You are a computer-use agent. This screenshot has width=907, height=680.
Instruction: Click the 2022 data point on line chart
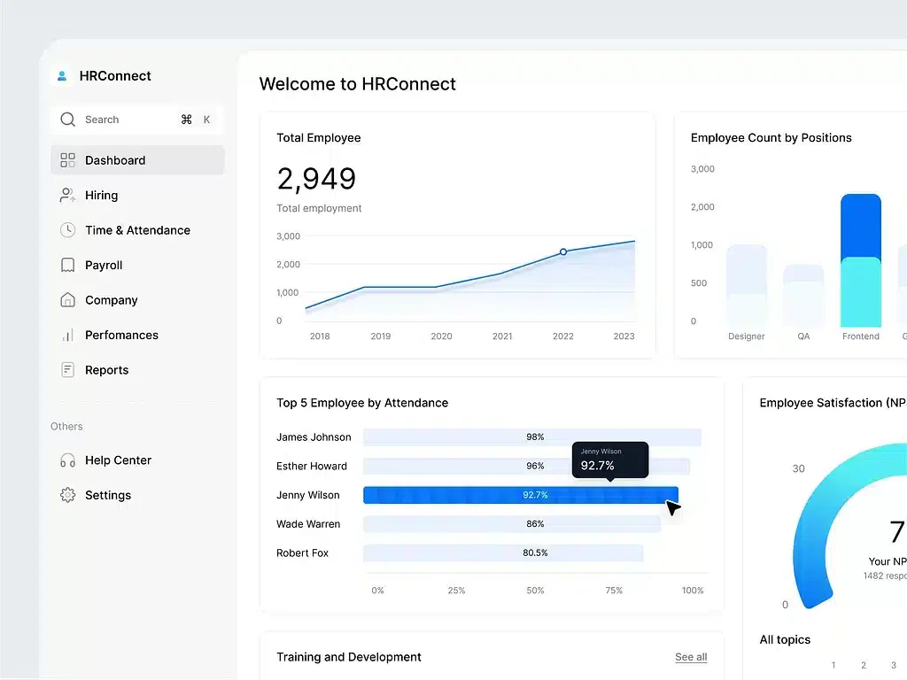point(562,252)
